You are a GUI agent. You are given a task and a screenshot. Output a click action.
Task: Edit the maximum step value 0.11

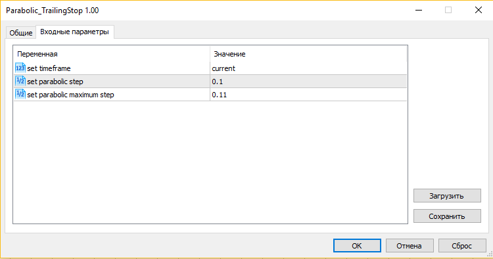tap(308, 95)
